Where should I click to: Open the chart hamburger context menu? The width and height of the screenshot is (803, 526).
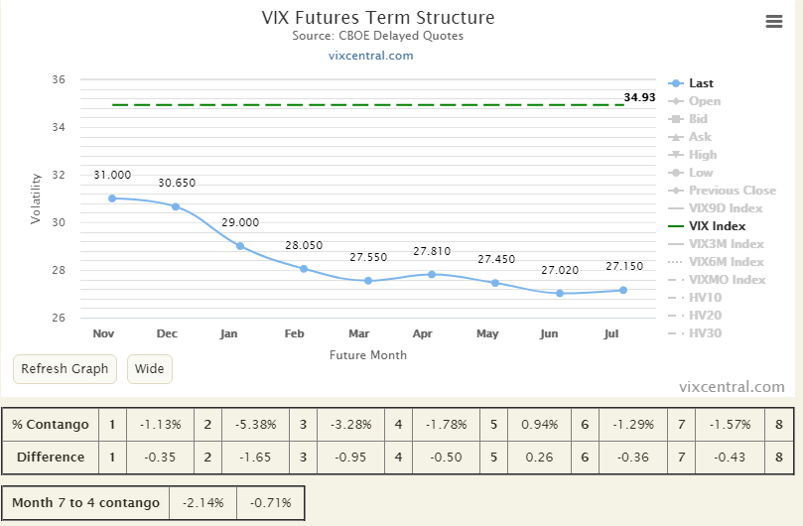tap(775, 22)
